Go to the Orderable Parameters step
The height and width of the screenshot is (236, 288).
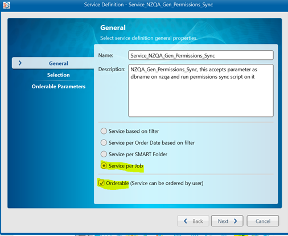(59, 87)
